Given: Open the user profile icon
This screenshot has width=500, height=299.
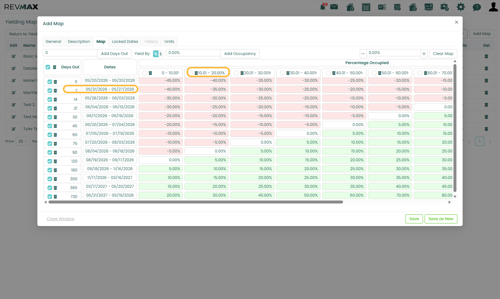Looking at the screenshot, I should (x=493, y=7).
